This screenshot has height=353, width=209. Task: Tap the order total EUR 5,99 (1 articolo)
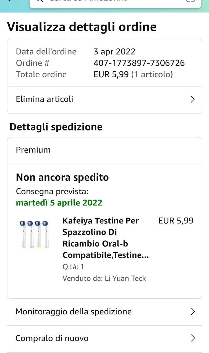coord(133,74)
